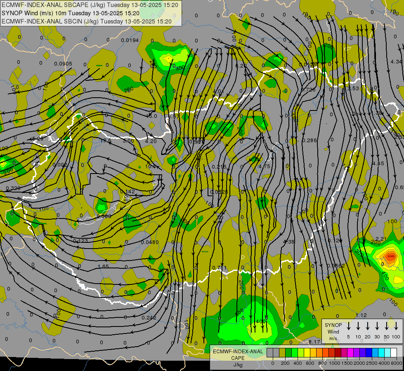
Task: Click the 10 m/s wind arrow in legend
Action: tap(358, 326)
